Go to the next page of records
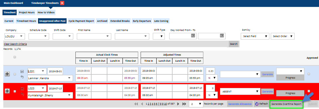The width and height of the screenshot is (319, 109). pyautogui.click(x=178, y=104)
